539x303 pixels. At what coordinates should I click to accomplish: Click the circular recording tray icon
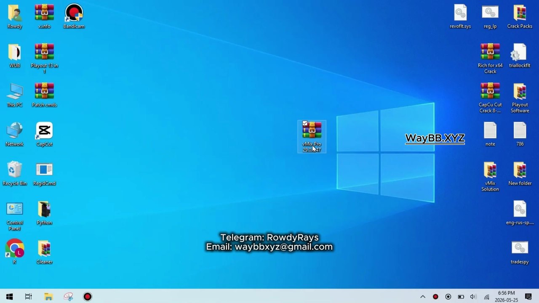pyautogui.click(x=448, y=297)
